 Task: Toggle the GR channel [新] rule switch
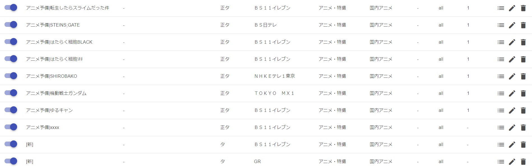[x=11, y=161]
